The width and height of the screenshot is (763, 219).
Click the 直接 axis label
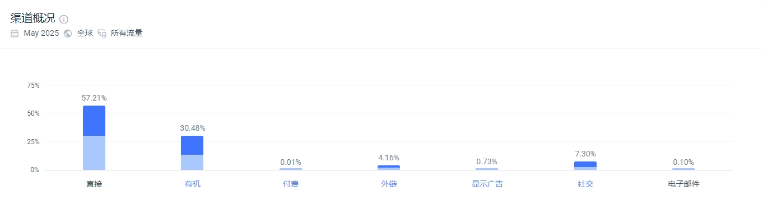pyautogui.click(x=94, y=184)
